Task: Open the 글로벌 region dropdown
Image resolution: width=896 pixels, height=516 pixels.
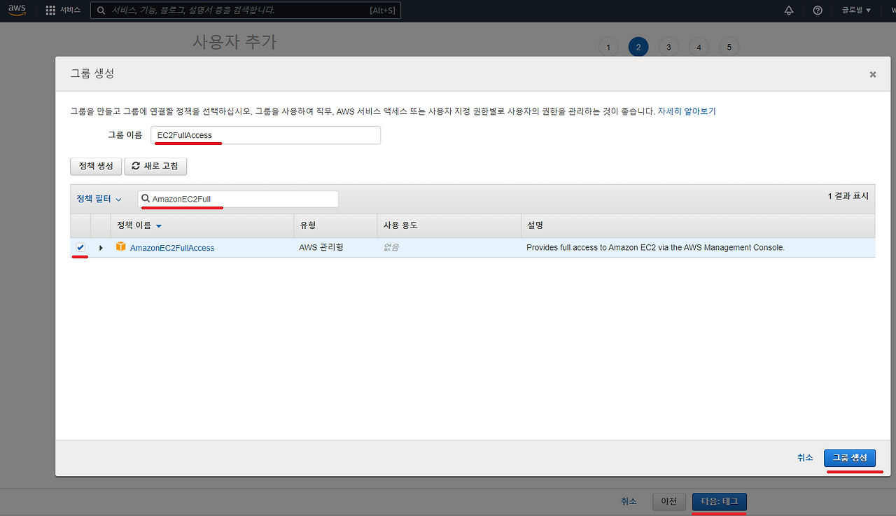Action: click(x=857, y=11)
